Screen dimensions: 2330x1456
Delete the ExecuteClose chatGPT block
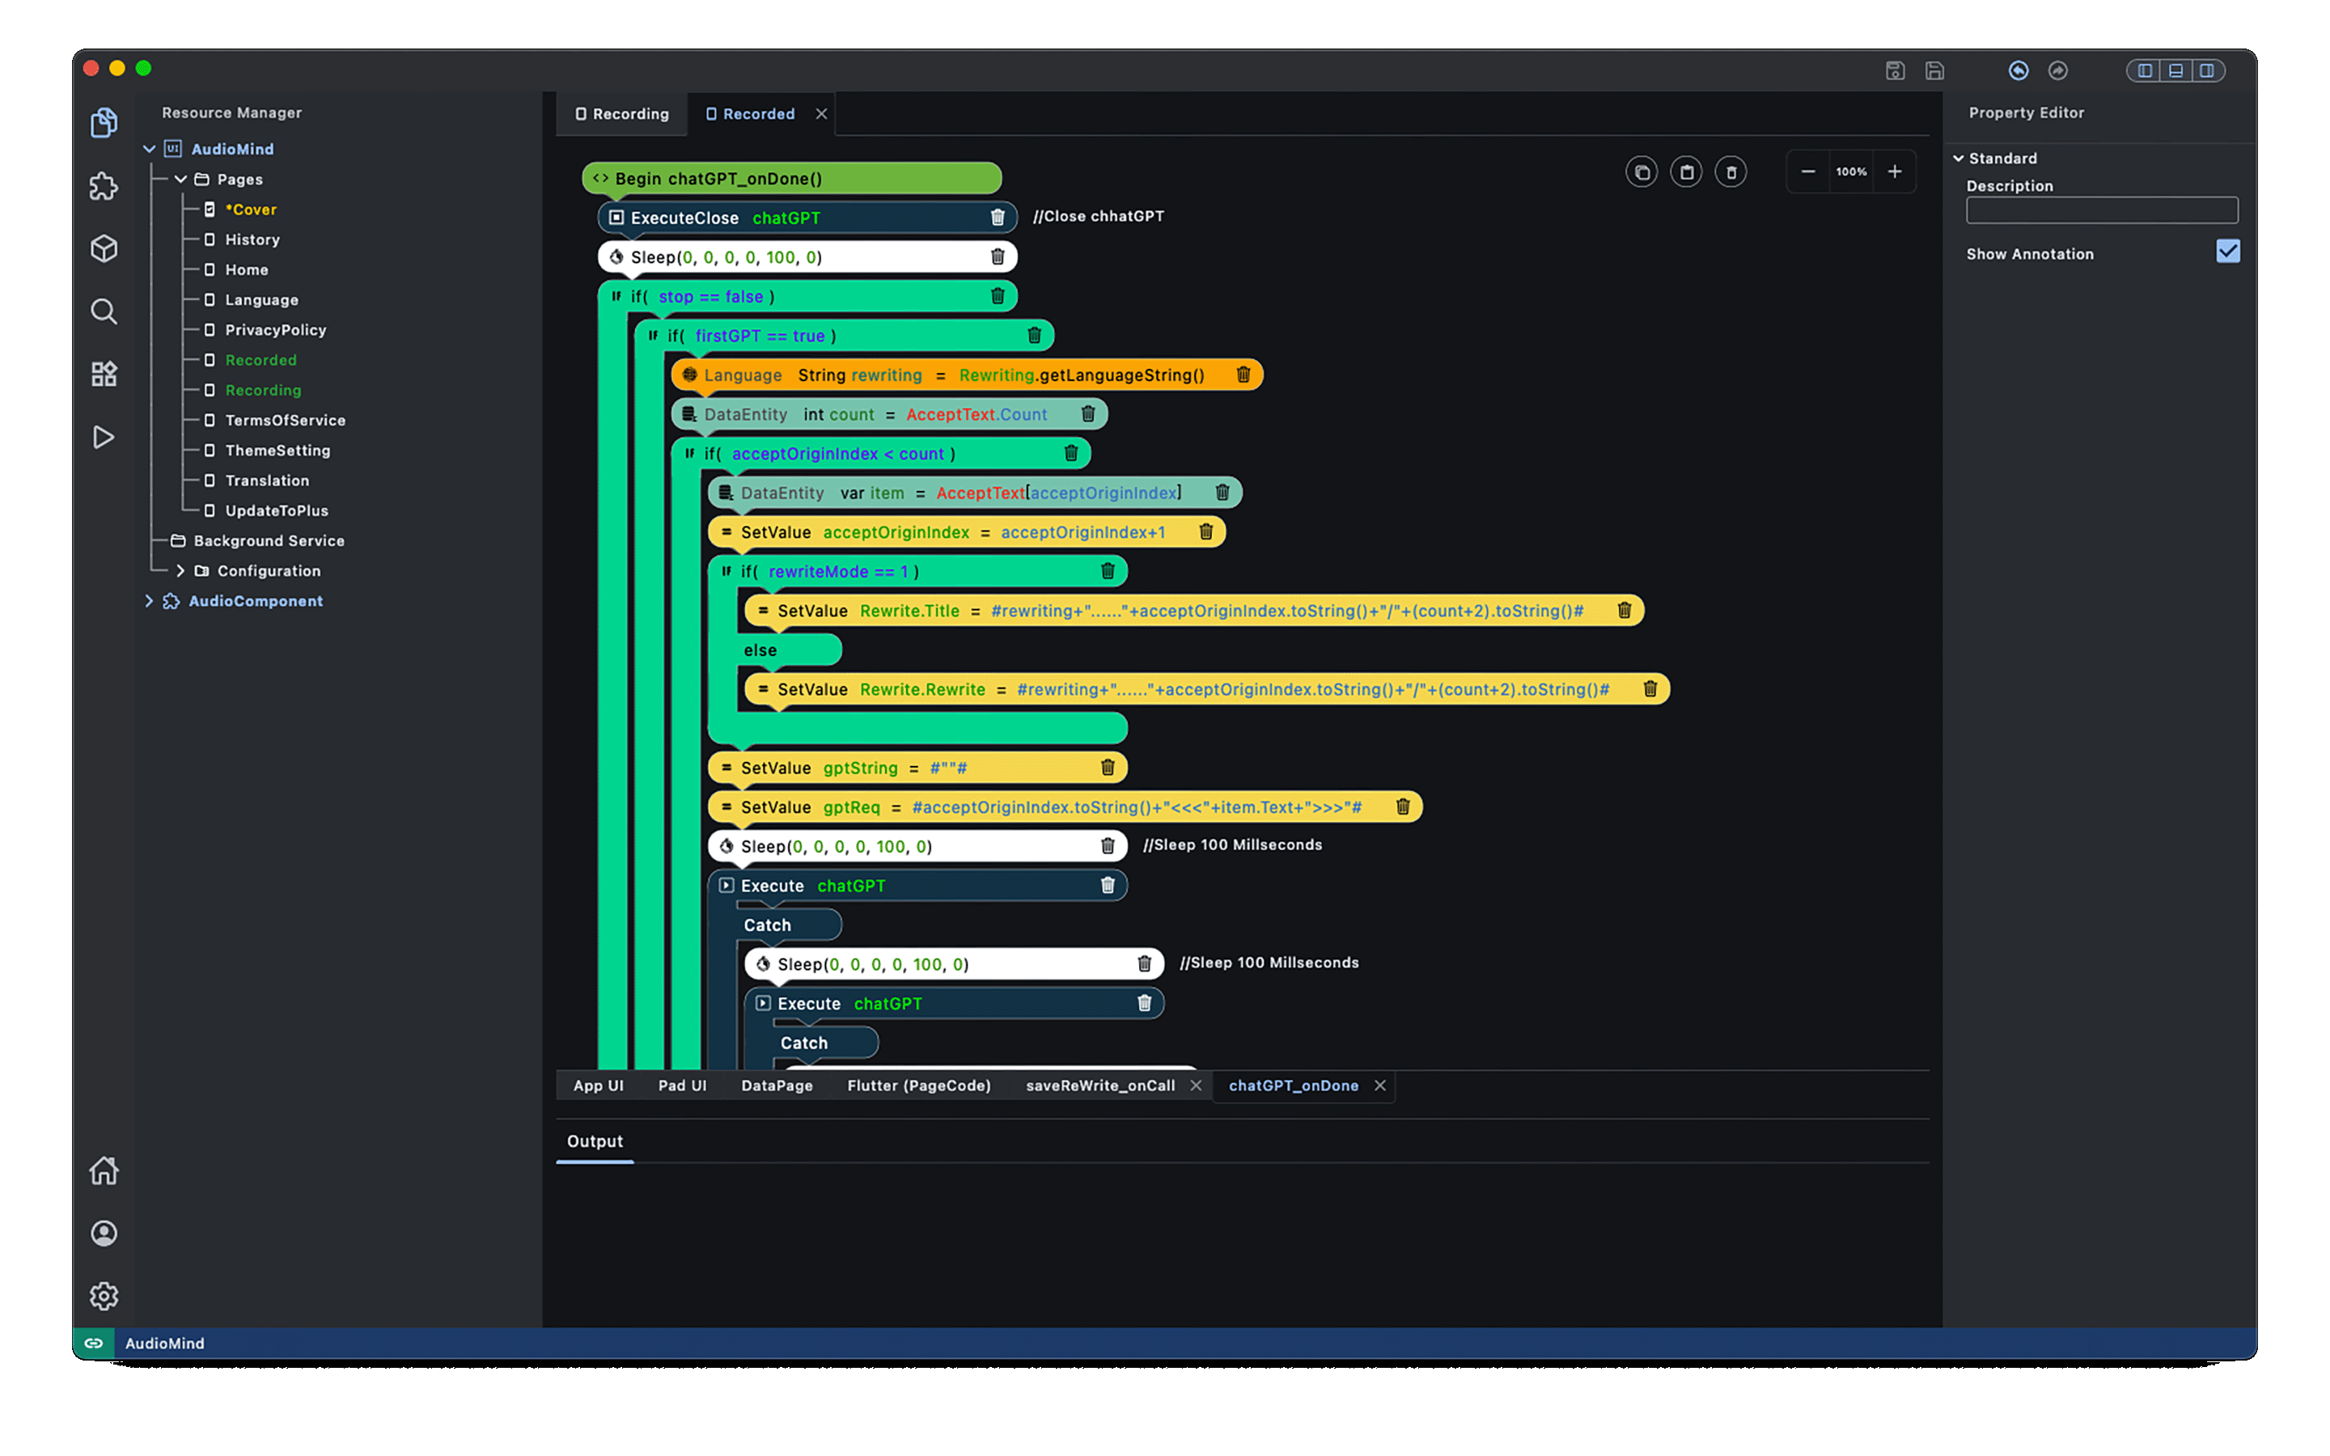[x=998, y=218]
